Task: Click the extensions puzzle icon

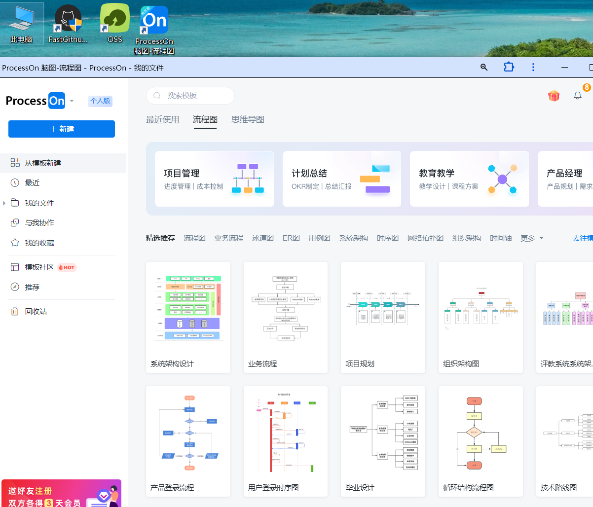Action: (509, 67)
